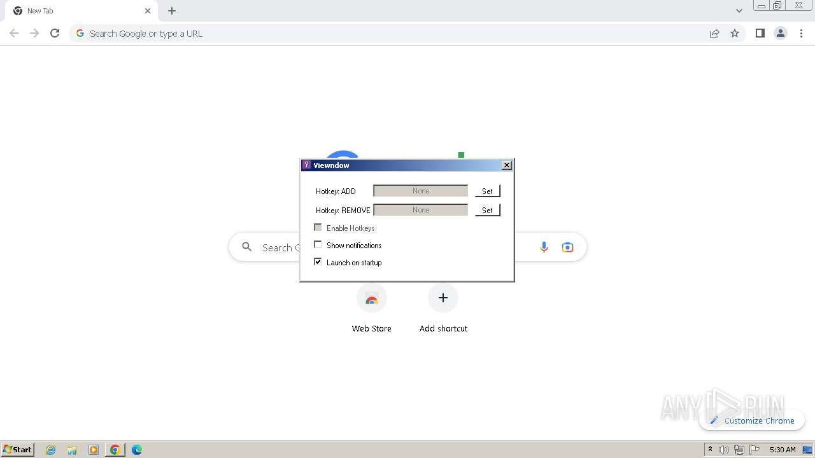The width and height of the screenshot is (815, 458).
Task: Select Chrome in the taskbar
Action: 115,450
